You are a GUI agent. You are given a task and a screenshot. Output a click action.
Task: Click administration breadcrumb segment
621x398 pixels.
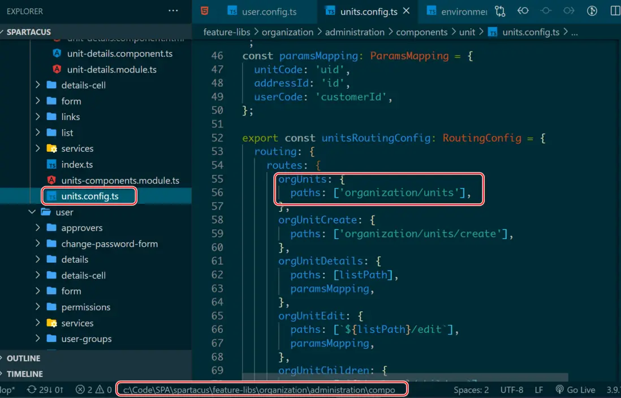355,32
